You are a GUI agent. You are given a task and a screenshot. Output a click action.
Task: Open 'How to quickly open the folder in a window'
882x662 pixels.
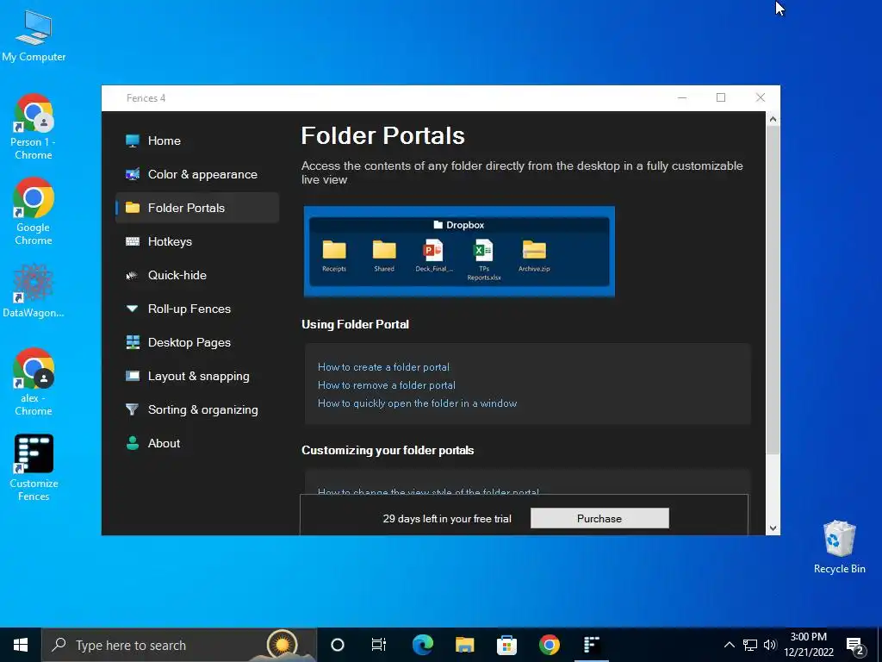coord(418,403)
